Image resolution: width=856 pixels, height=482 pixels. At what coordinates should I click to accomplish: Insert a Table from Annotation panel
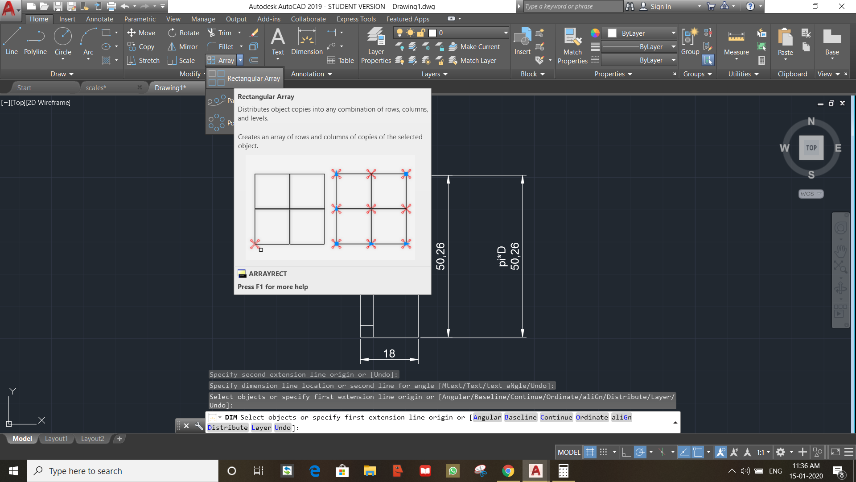click(x=340, y=60)
